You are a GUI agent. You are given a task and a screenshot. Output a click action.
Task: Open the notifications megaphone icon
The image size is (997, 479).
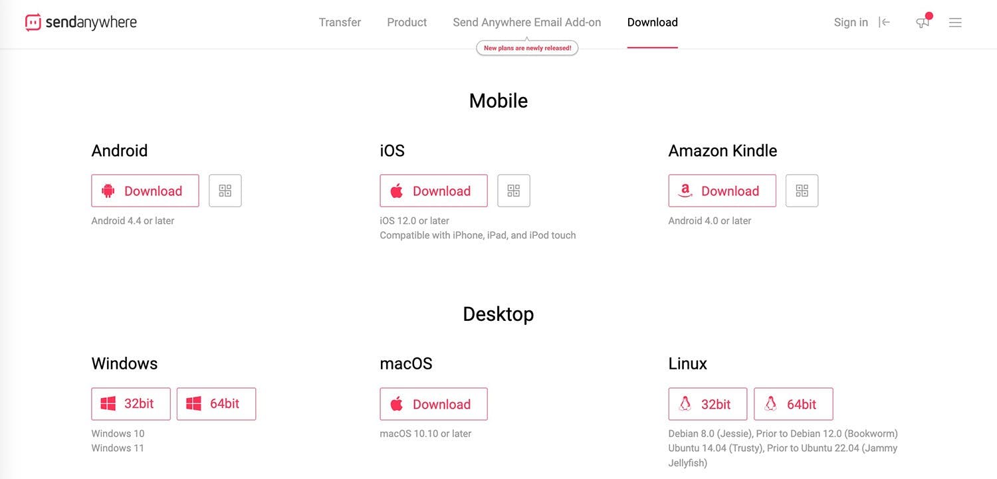pyautogui.click(x=923, y=22)
